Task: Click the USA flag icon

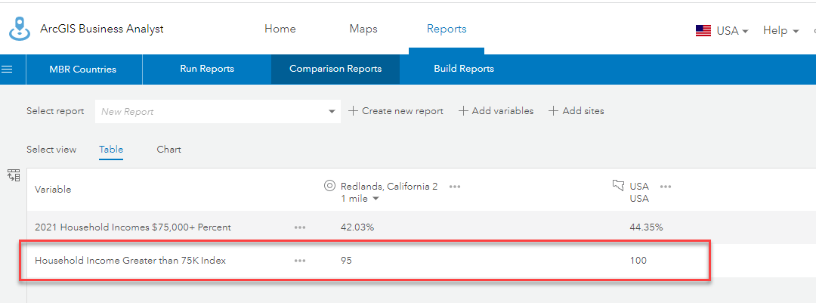Action: tap(703, 31)
